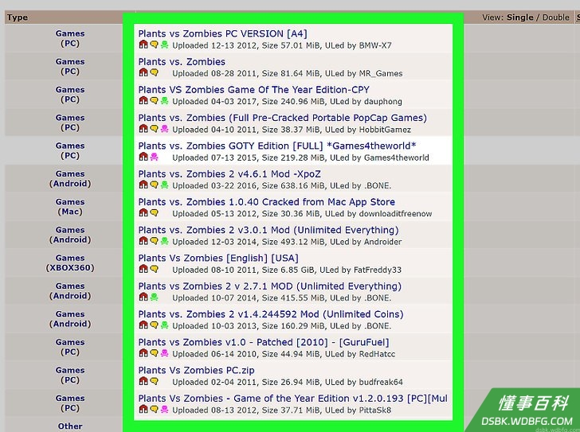Switch to Double view
The image size is (580, 432).
point(555,18)
